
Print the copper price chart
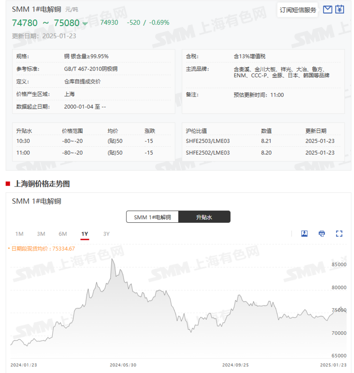tap(321, 233)
